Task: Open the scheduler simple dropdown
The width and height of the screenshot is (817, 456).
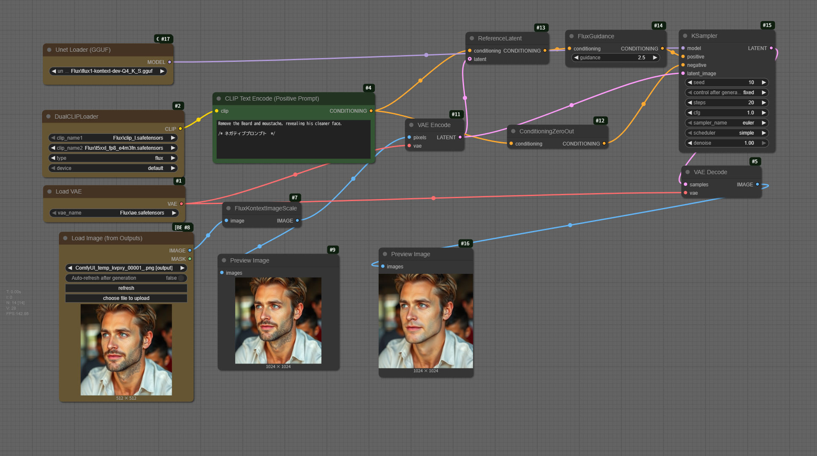Action: [x=727, y=133]
